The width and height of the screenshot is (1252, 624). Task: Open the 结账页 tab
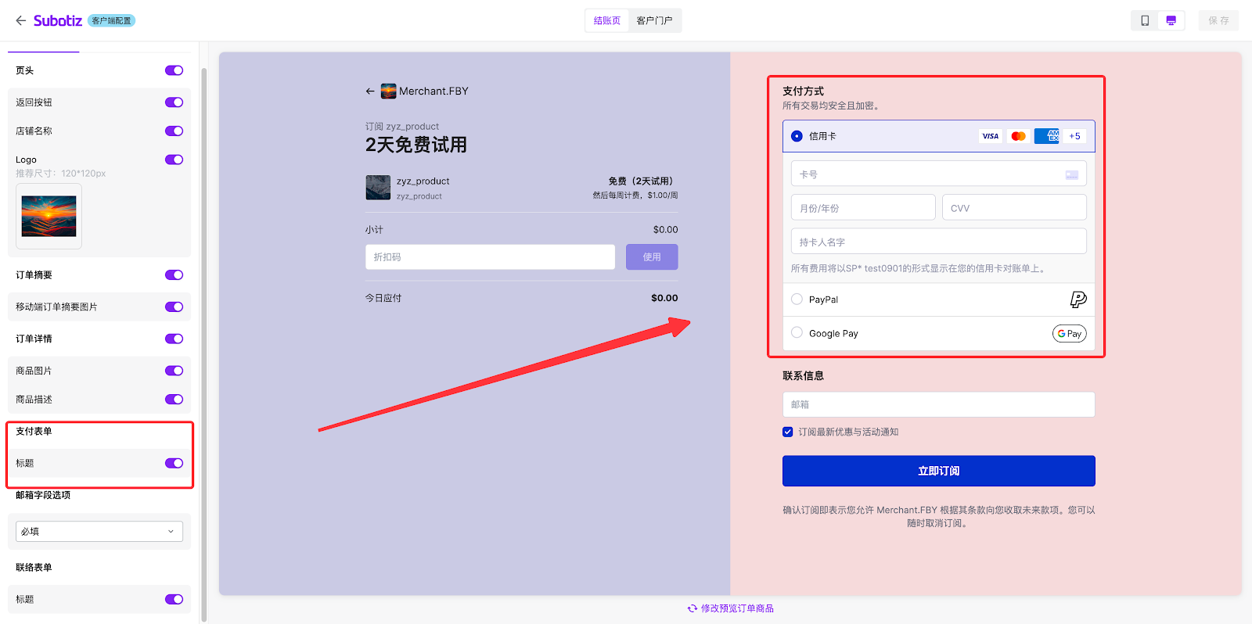tap(606, 20)
